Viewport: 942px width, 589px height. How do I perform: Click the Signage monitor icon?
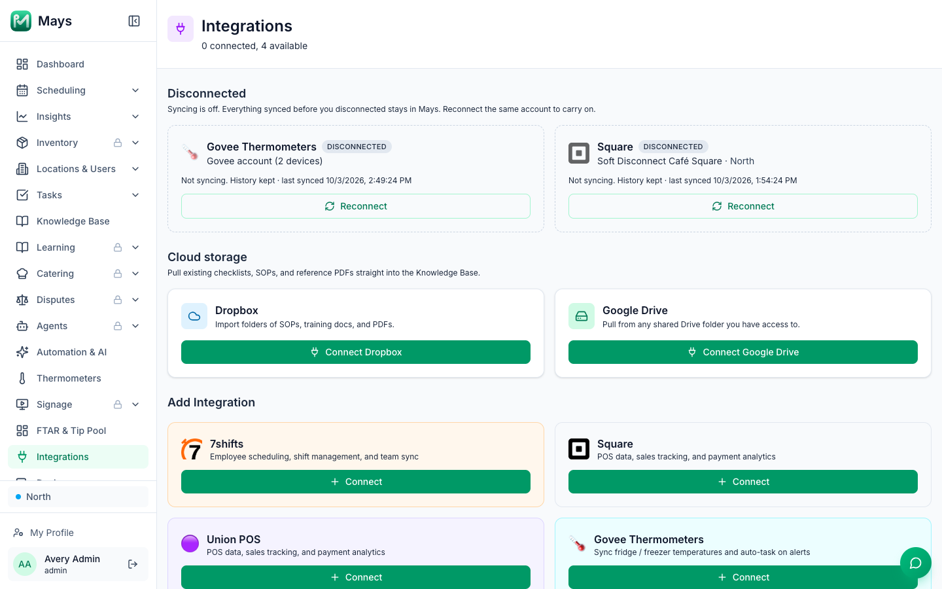[x=22, y=404]
